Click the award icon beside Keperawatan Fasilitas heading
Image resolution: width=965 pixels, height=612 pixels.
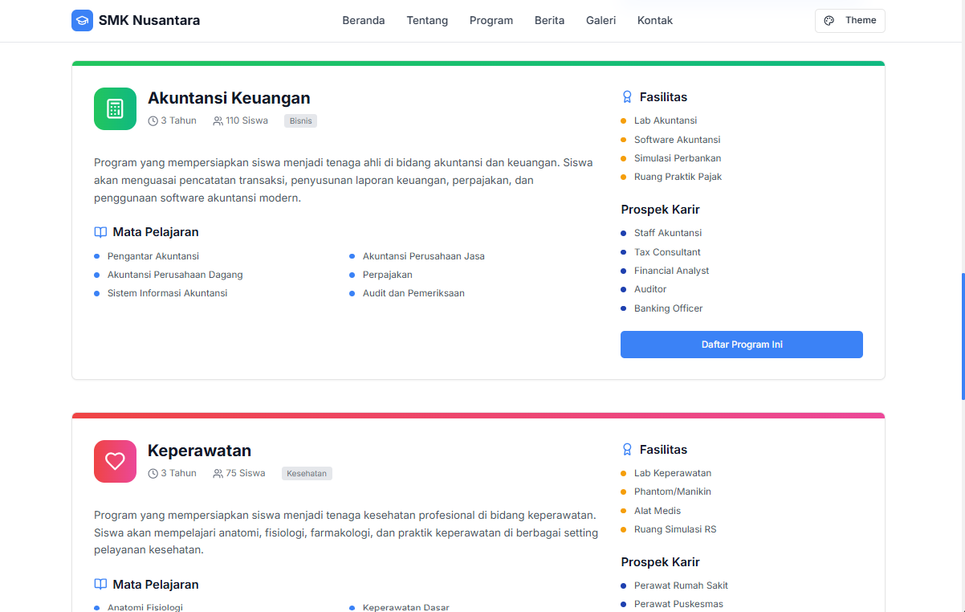tap(627, 450)
